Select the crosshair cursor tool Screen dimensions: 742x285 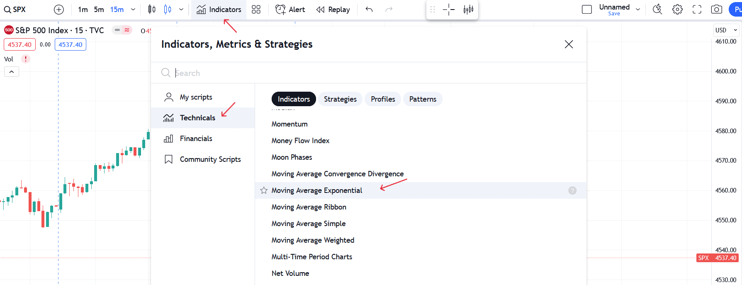point(449,10)
